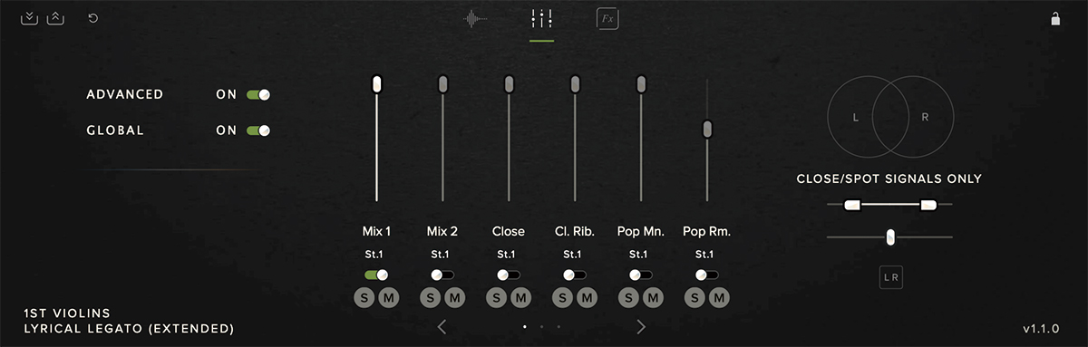This screenshot has width=1088, height=347.
Task: Open the waveform performance view tab
Action: coord(476,18)
